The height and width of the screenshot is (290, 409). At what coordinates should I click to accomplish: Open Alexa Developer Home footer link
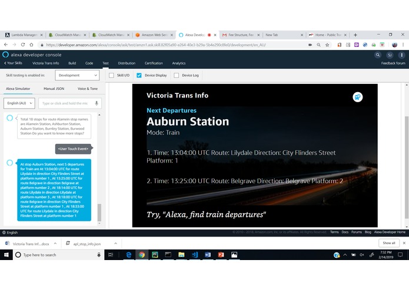[x=390, y=232]
